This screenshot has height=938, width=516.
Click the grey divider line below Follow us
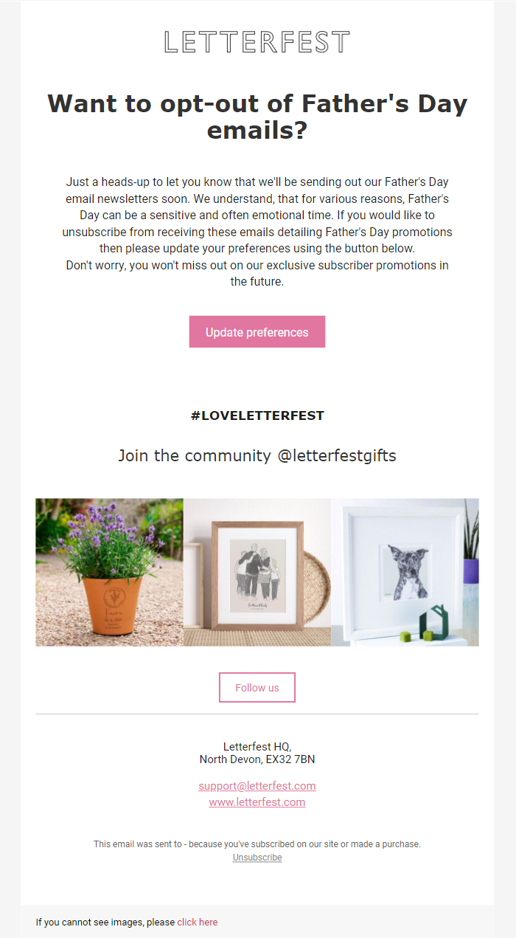click(x=257, y=714)
